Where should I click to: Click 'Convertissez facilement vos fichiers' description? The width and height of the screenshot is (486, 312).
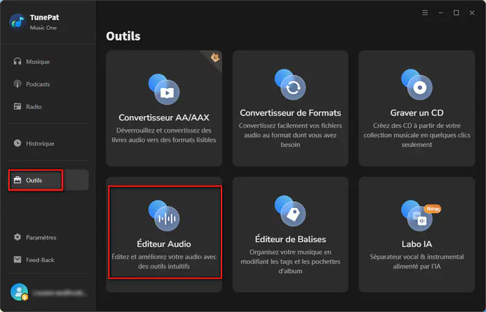click(x=290, y=135)
